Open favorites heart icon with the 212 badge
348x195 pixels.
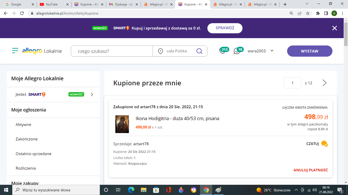pyautogui.click(x=224, y=50)
